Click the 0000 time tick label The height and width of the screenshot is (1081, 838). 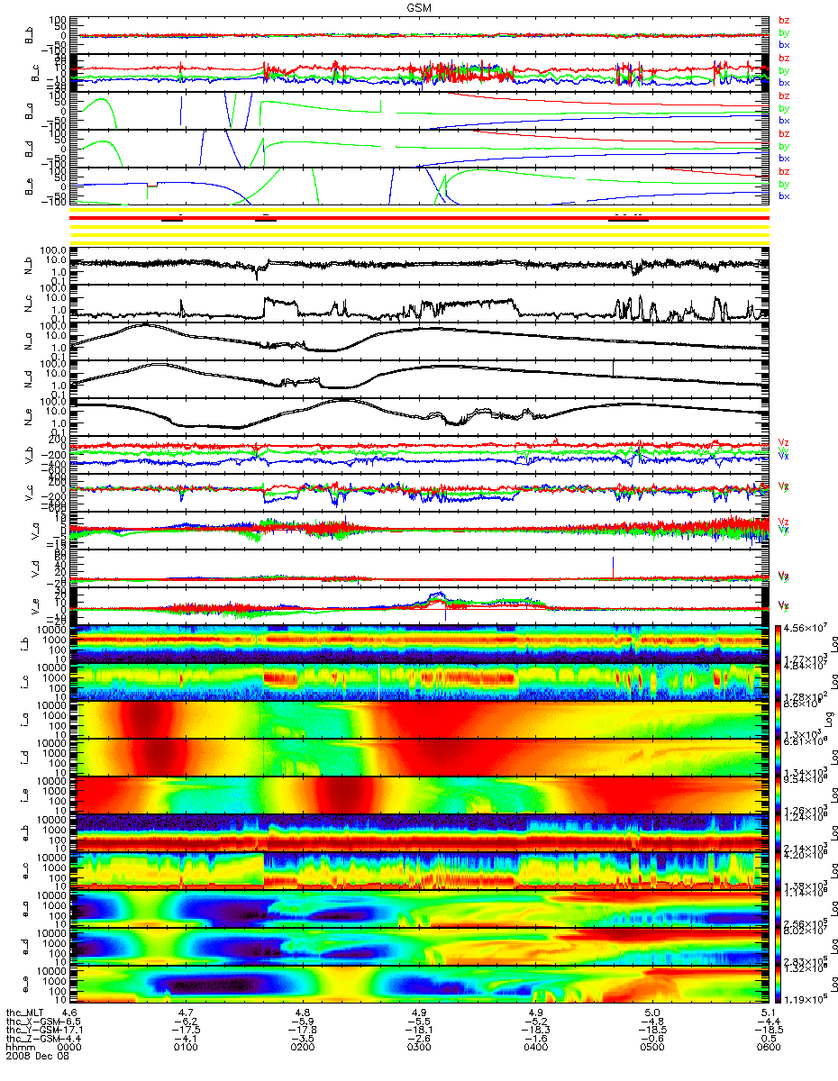70,1047
